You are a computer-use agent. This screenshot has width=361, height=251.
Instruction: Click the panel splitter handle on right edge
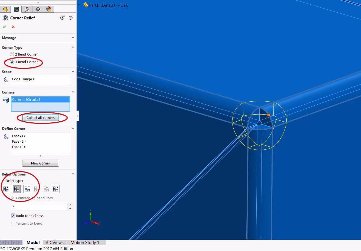78,116
